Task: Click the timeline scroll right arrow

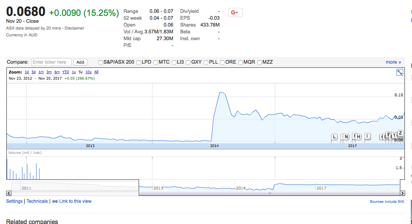Action: click(x=402, y=193)
